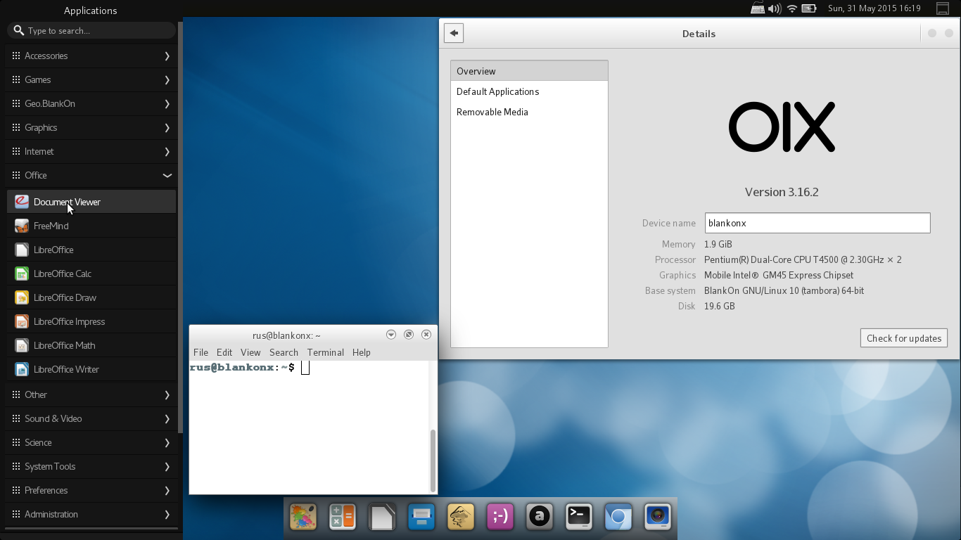
Task: Open the keyboard indicator in top panel
Action: (758, 8)
